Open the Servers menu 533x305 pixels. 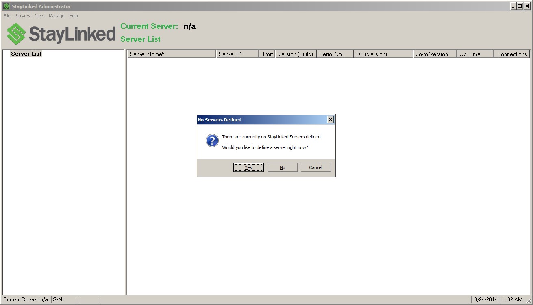(x=22, y=16)
